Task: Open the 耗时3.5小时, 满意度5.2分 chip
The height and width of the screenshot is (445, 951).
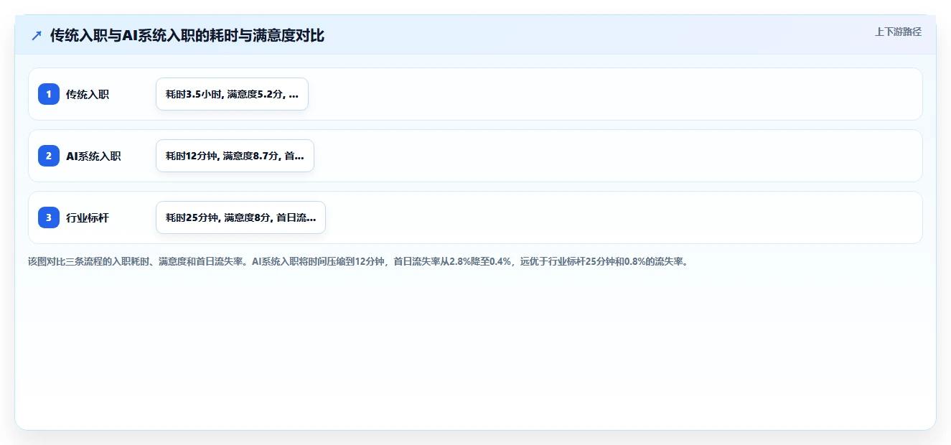Action: coord(232,94)
